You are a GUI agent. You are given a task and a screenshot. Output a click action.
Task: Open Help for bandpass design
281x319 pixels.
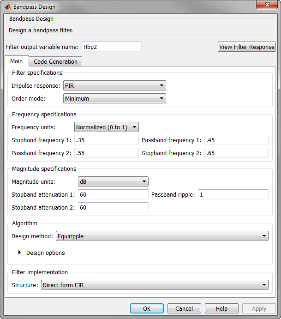point(221,308)
